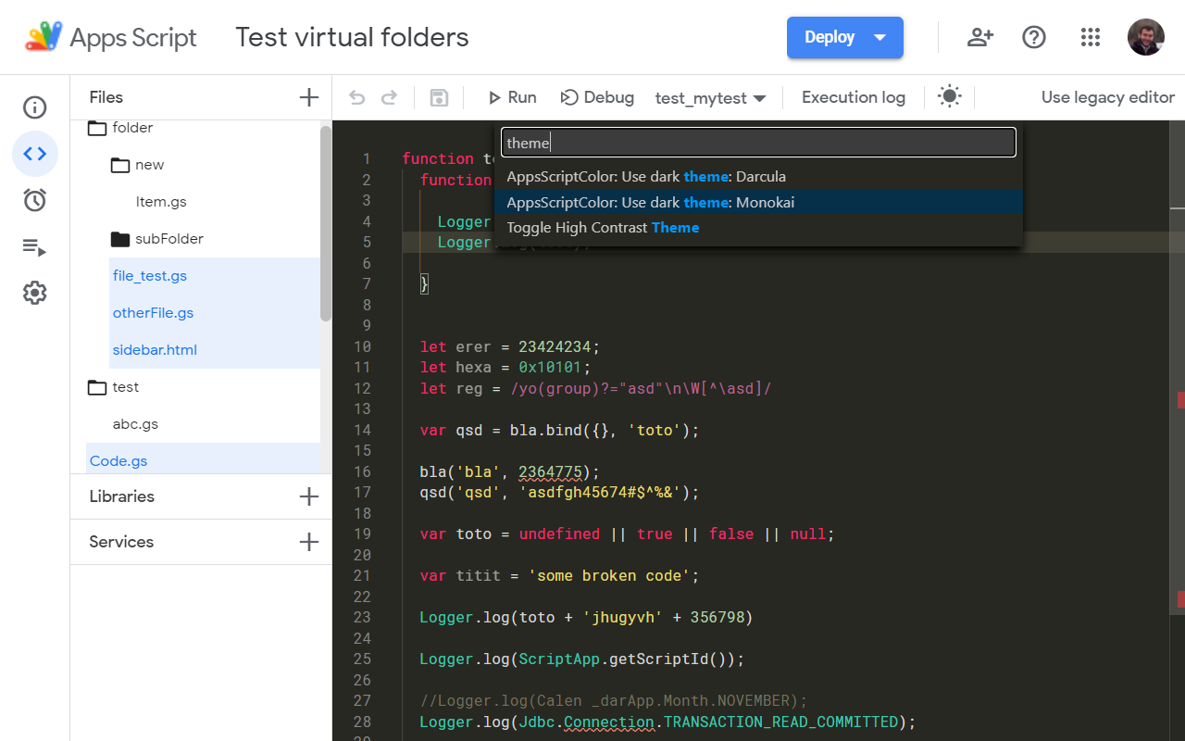Undo the last edit
The image size is (1185, 741).
click(x=357, y=97)
